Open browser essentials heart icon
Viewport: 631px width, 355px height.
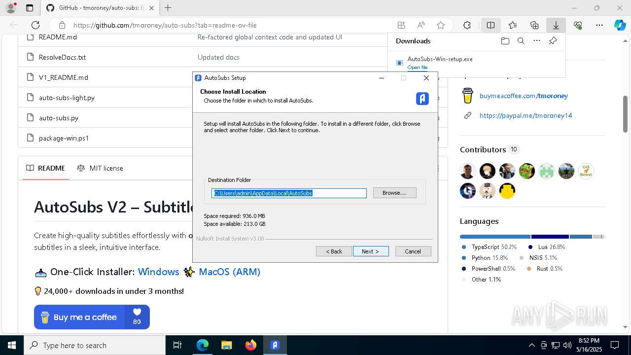pos(578,25)
